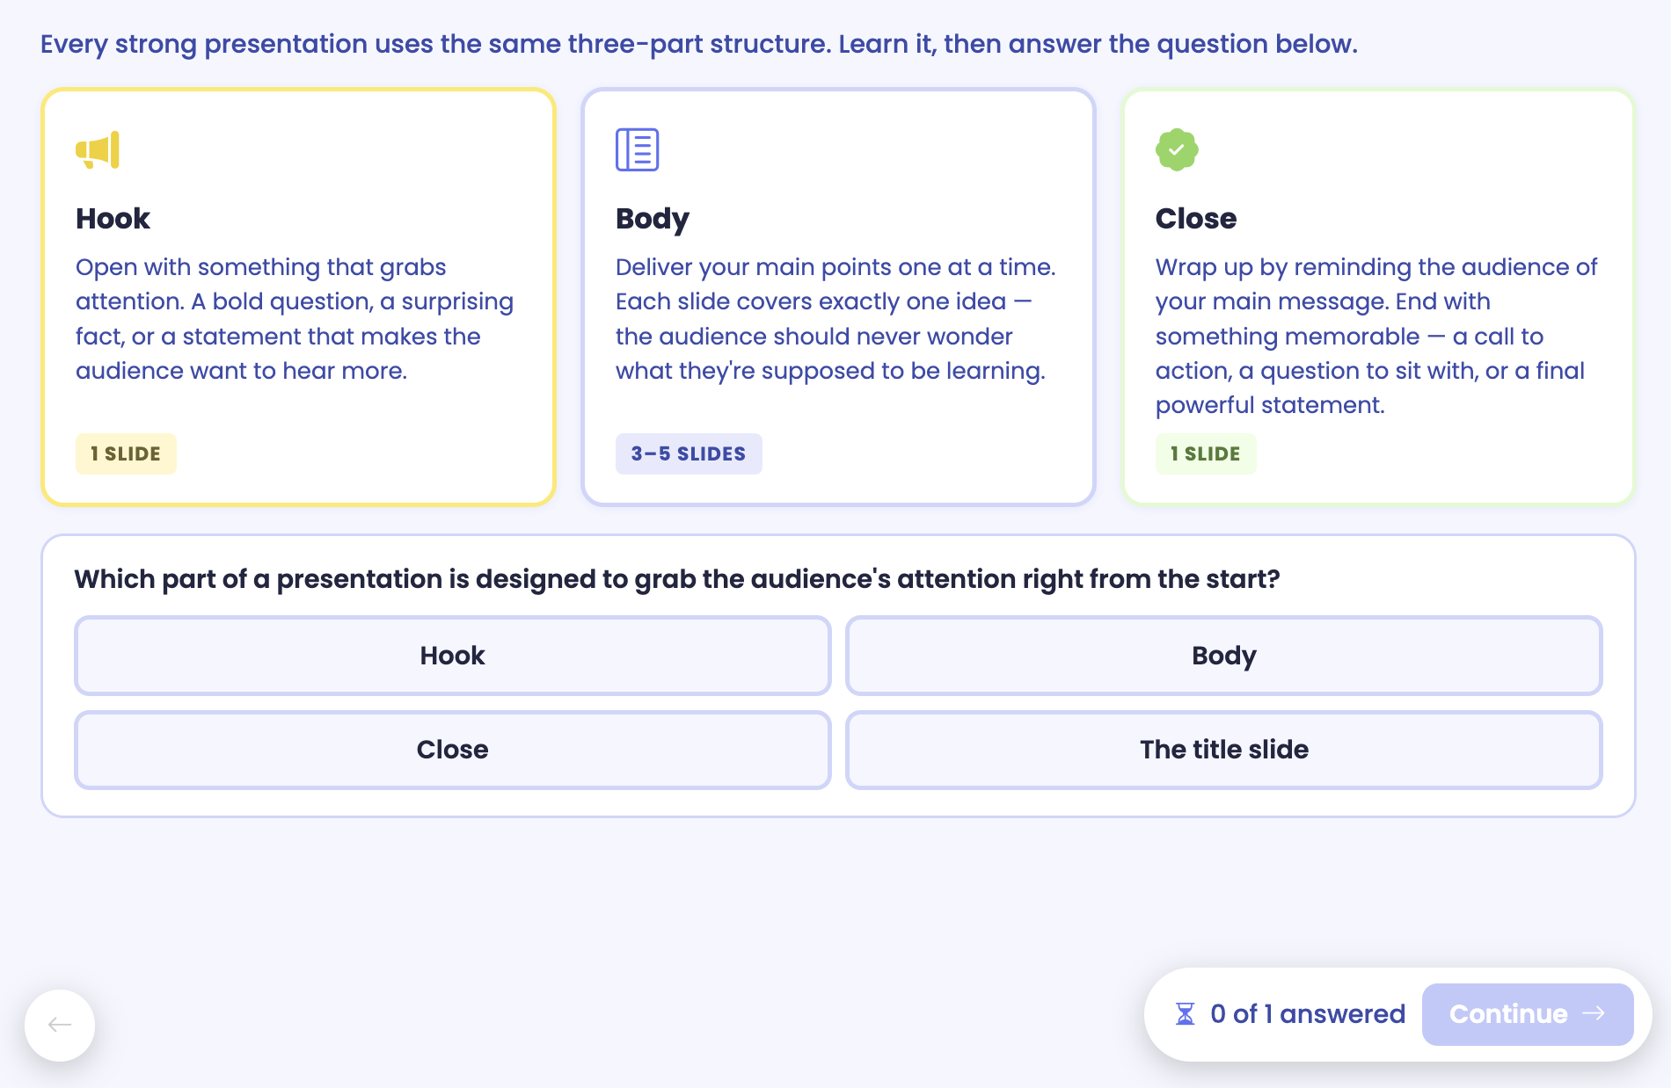
Task: Choose the Close answer option
Action: click(453, 750)
